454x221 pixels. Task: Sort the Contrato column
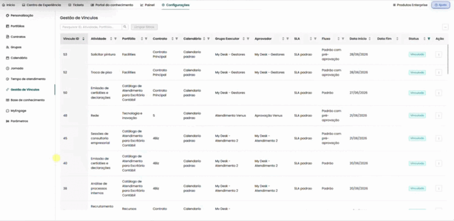[x=173, y=38]
